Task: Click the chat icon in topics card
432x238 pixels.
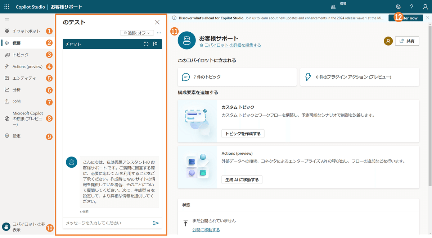Action: tap(186, 77)
